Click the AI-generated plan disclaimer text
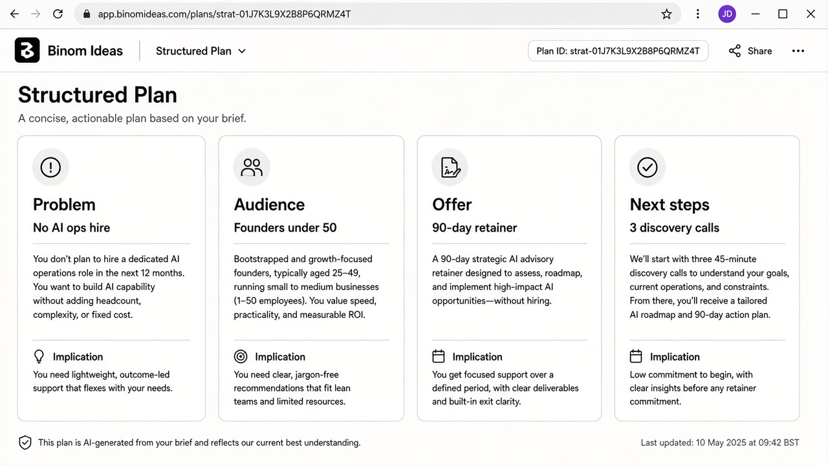This screenshot has height=466, width=828. click(199, 443)
